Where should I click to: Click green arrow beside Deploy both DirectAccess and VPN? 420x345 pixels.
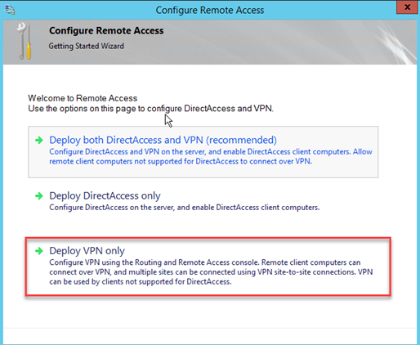[x=39, y=141]
